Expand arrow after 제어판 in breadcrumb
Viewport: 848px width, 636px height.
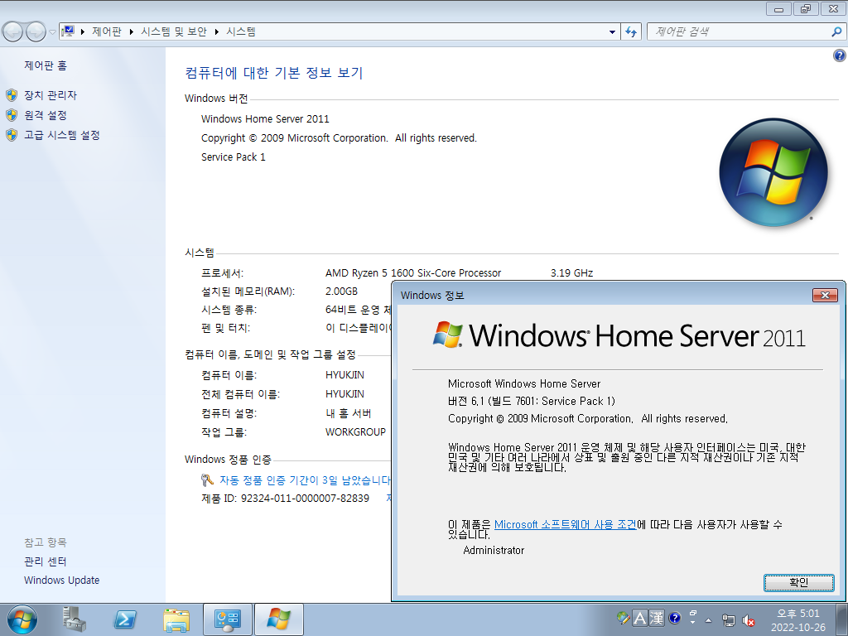[132, 32]
